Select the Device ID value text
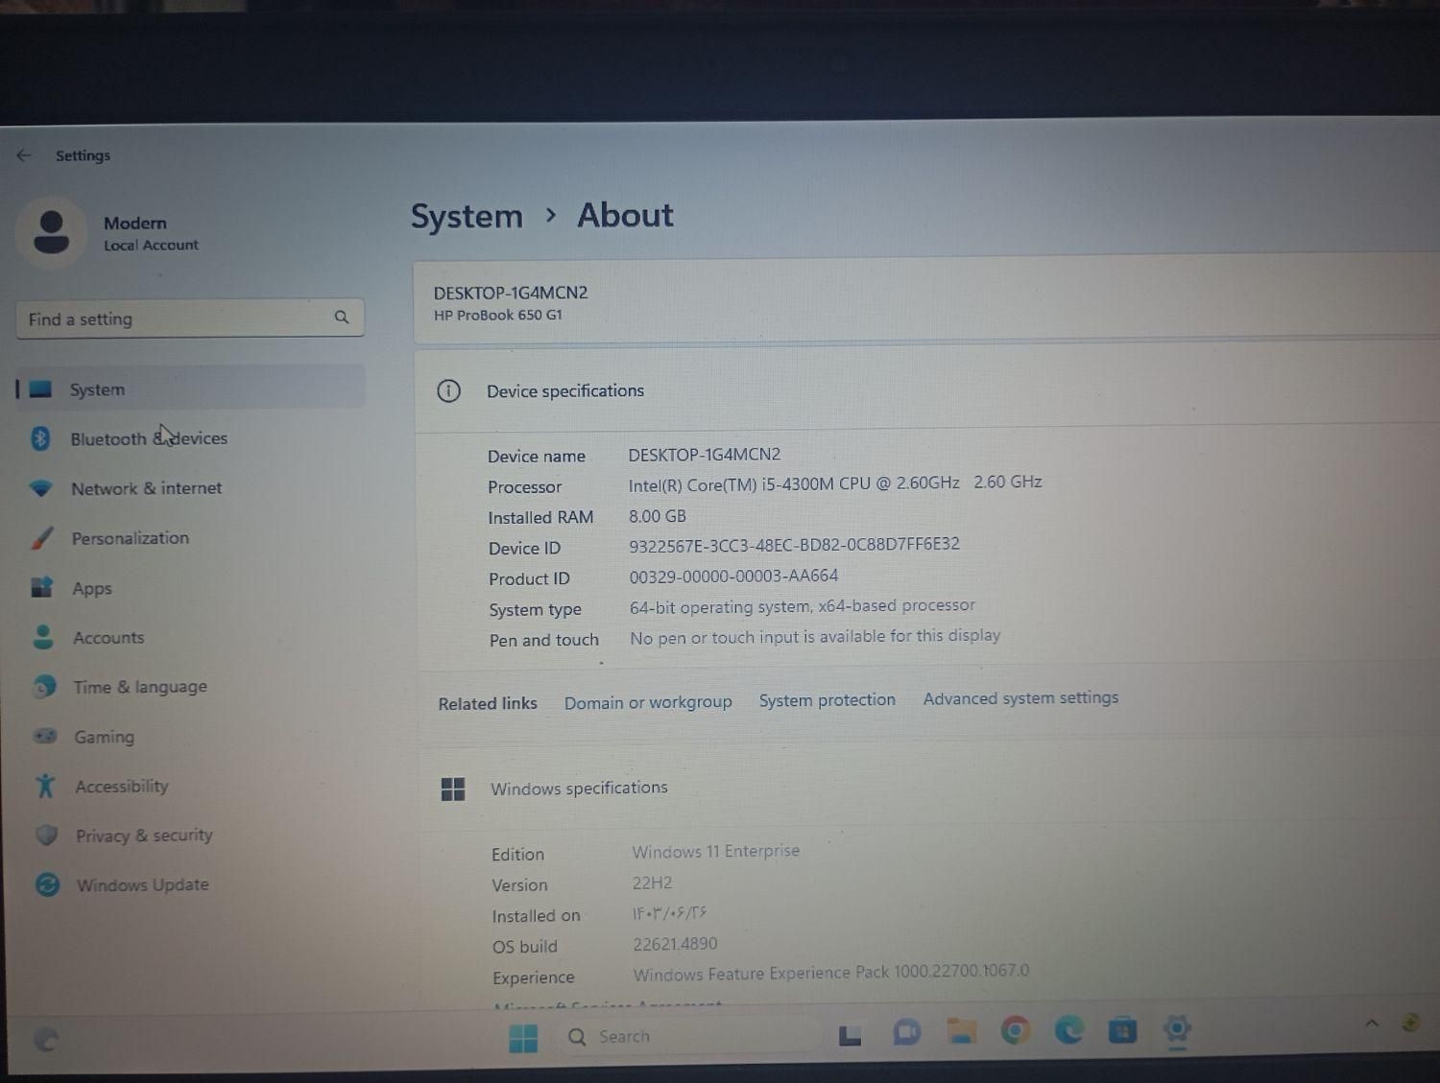 pos(794,545)
